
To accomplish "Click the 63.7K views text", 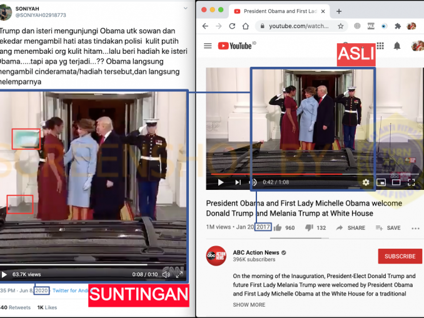I will [x=26, y=274].
